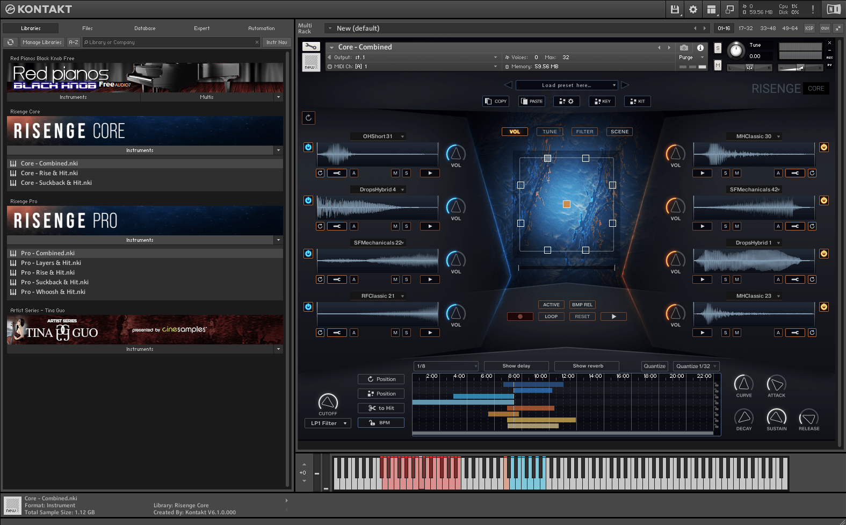
Task: Toggle power for SFMechanicals 22 layer
Action: tap(308, 254)
